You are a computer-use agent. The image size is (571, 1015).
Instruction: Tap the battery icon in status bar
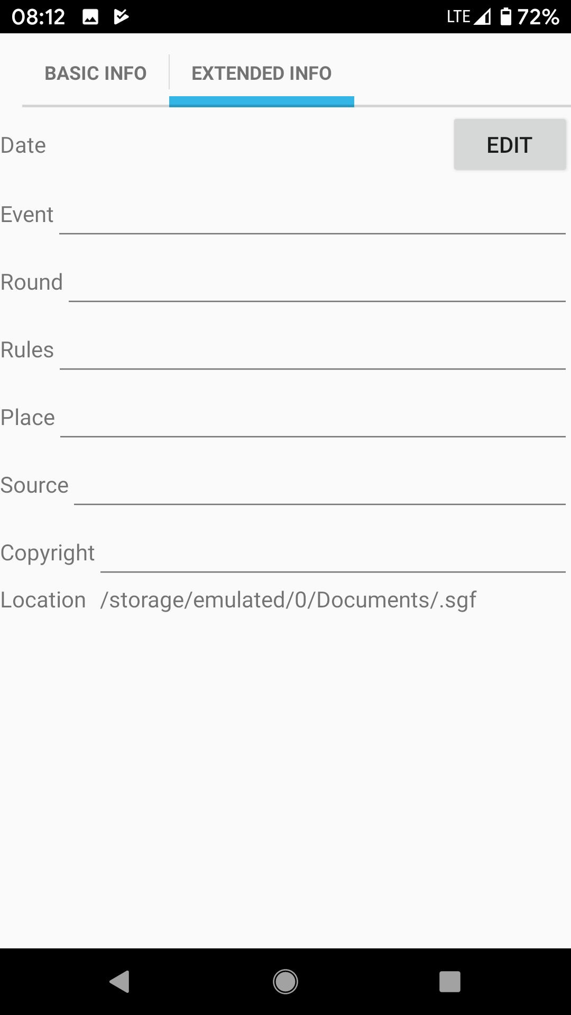(506, 17)
